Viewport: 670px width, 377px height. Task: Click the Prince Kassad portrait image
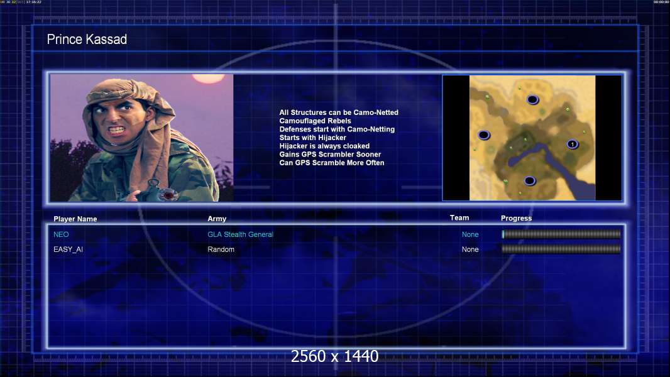tap(142, 138)
